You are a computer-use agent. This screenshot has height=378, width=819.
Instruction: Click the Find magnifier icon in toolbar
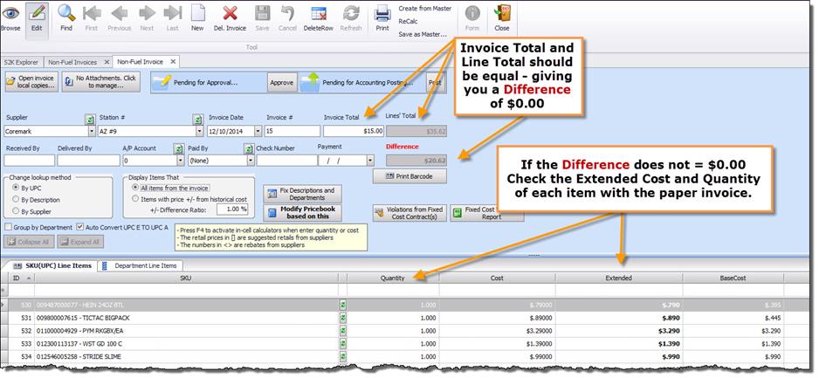pos(66,13)
